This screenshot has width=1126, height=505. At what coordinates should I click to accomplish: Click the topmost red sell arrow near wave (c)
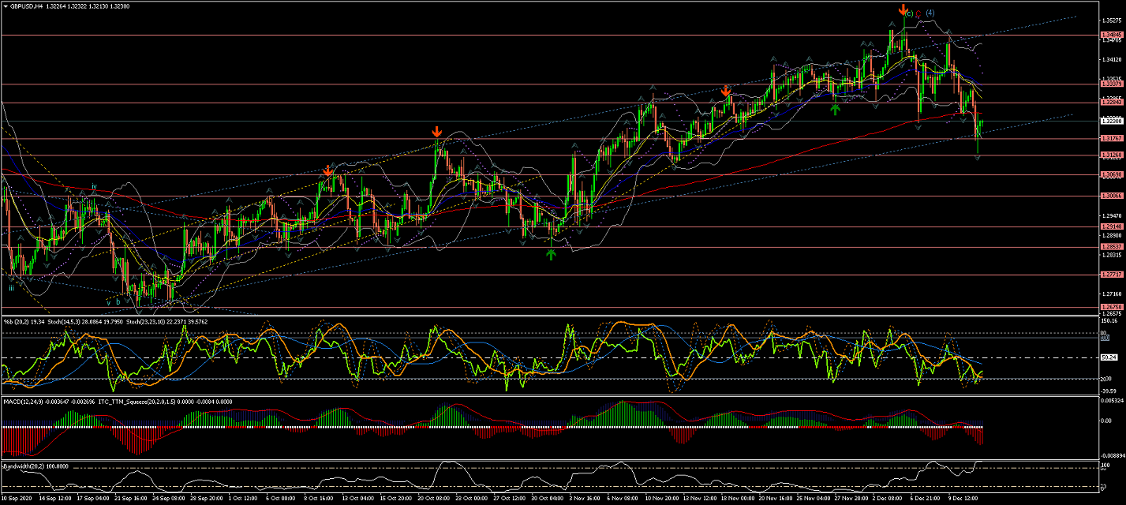(903, 9)
